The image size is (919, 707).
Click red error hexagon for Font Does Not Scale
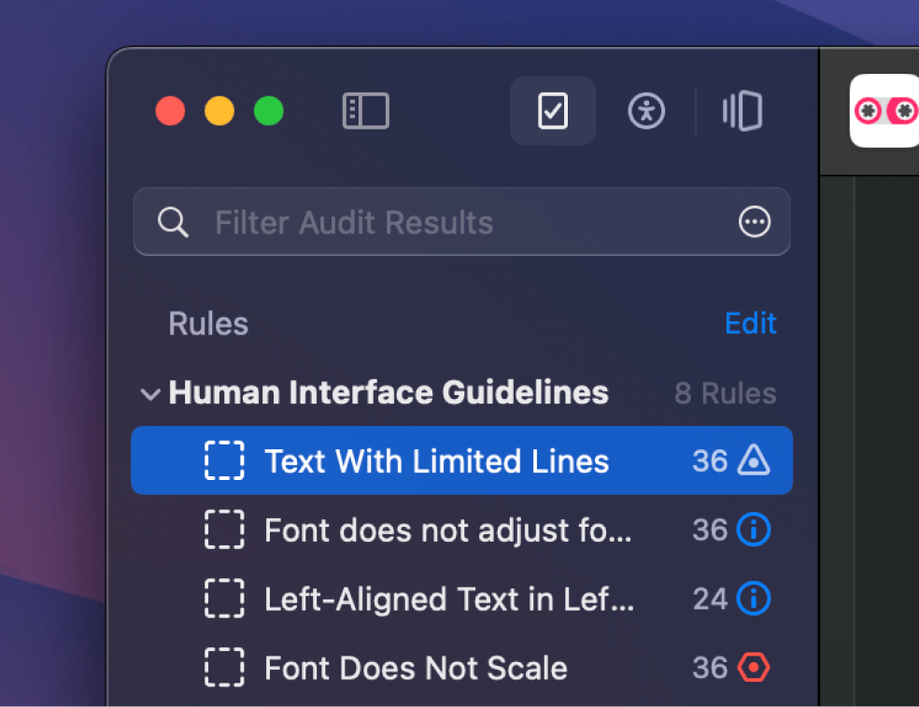pyautogui.click(x=754, y=667)
